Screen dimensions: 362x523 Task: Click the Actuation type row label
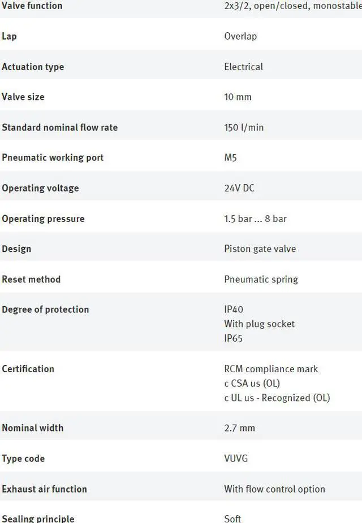tap(33, 67)
